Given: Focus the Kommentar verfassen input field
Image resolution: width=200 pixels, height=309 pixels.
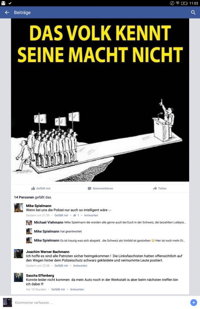Looking at the screenshot, I should click(100, 302).
